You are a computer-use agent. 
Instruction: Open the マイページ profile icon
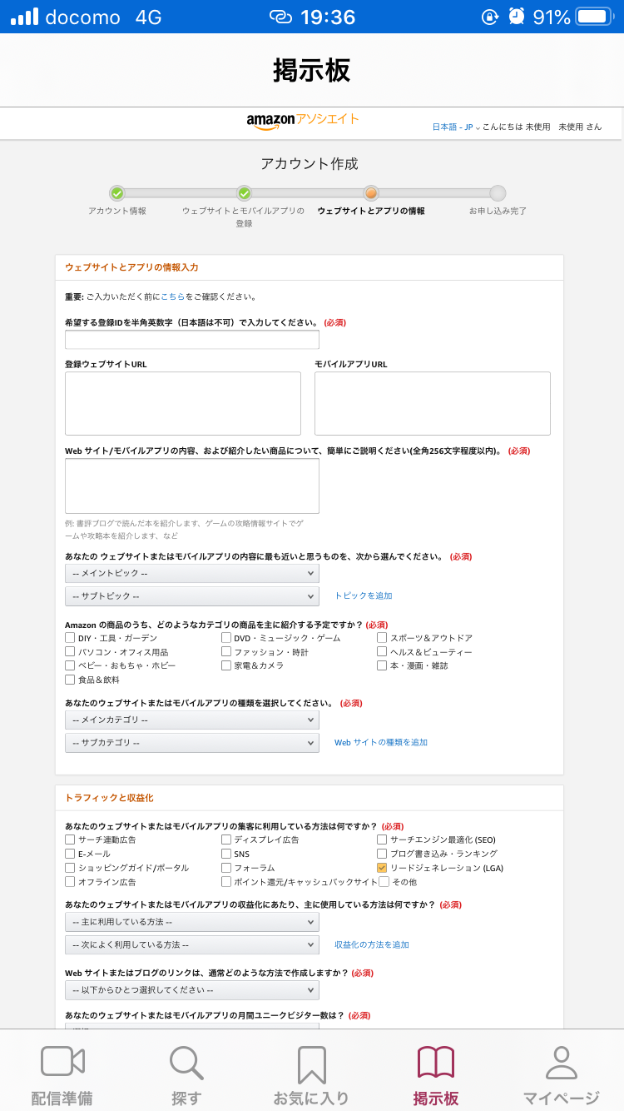tap(561, 1062)
